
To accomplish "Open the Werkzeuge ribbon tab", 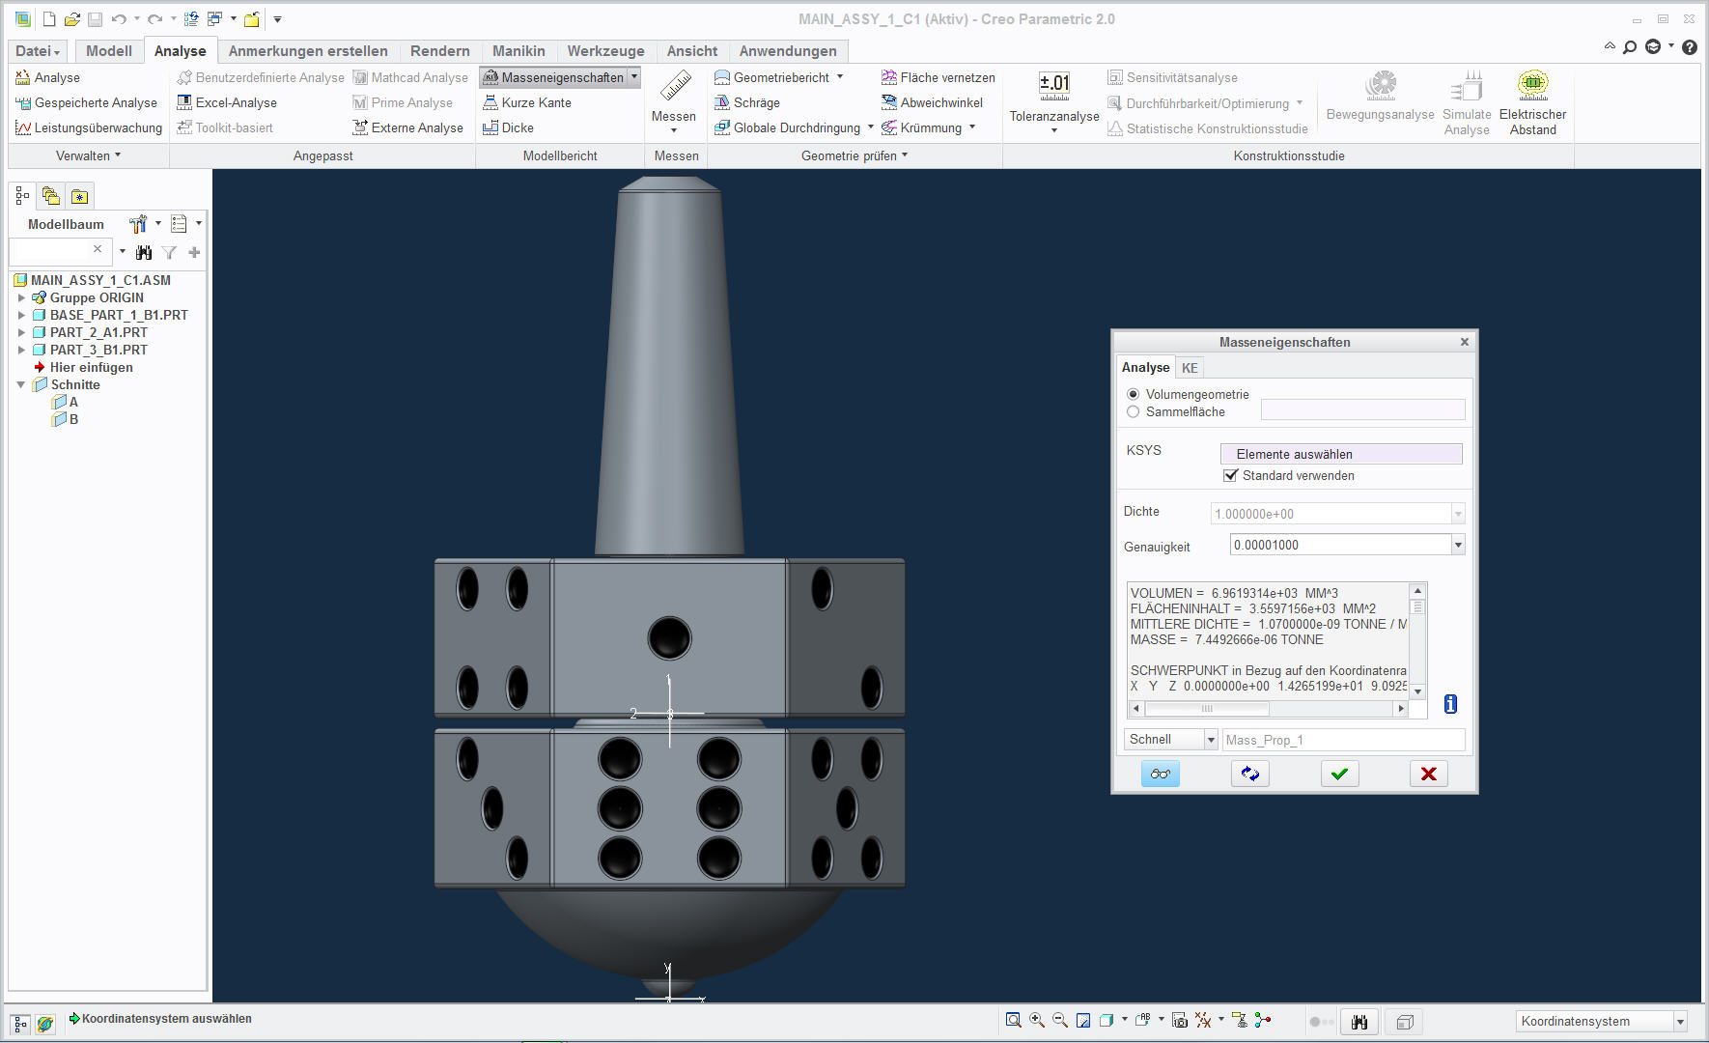I will pyautogui.click(x=606, y=51).
